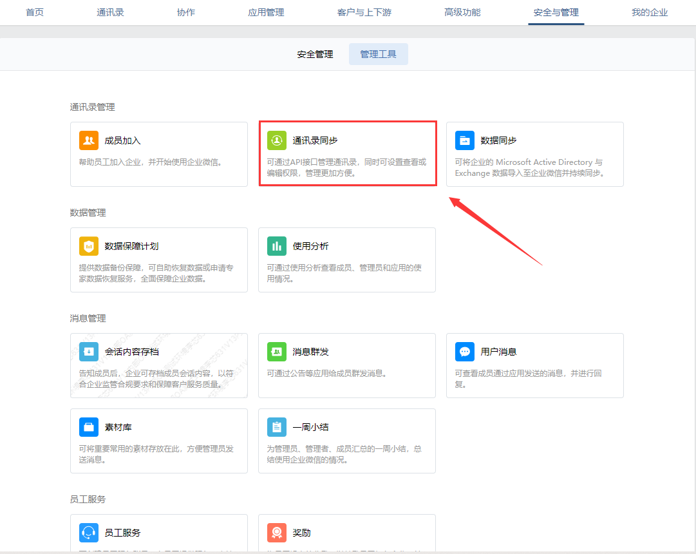Click the orange 奖励 medal icon
The width and height of the screenshot is (696, 554).
click(277, 533)
